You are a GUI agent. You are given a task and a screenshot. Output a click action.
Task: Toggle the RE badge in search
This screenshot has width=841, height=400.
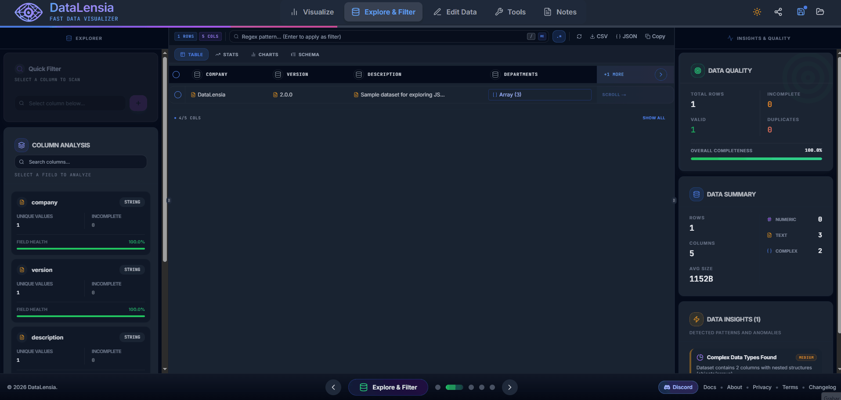pos(542,36)
